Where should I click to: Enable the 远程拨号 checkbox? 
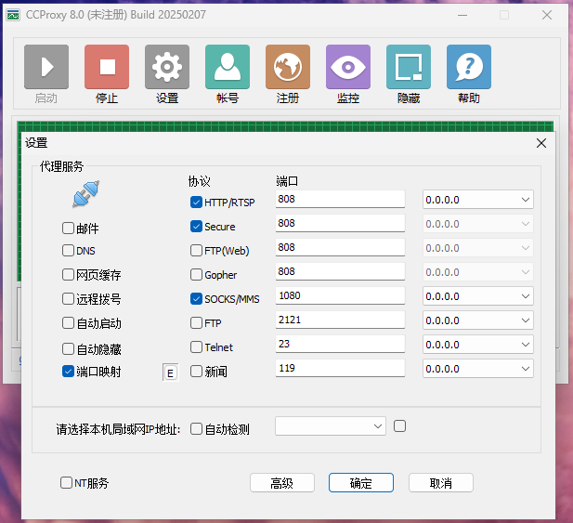click(68, 298)
